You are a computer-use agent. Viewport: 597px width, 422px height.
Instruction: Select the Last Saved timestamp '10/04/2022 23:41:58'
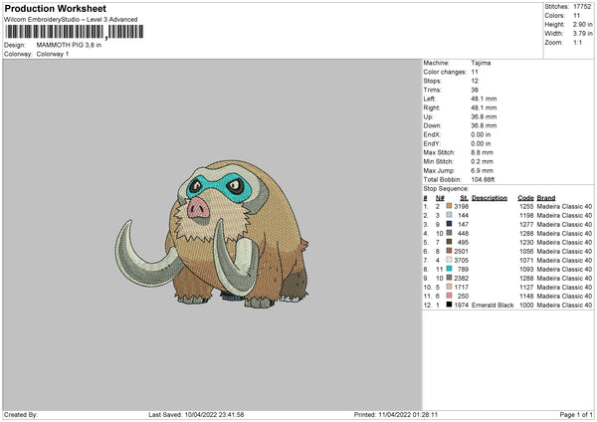(x=214, y=415)
